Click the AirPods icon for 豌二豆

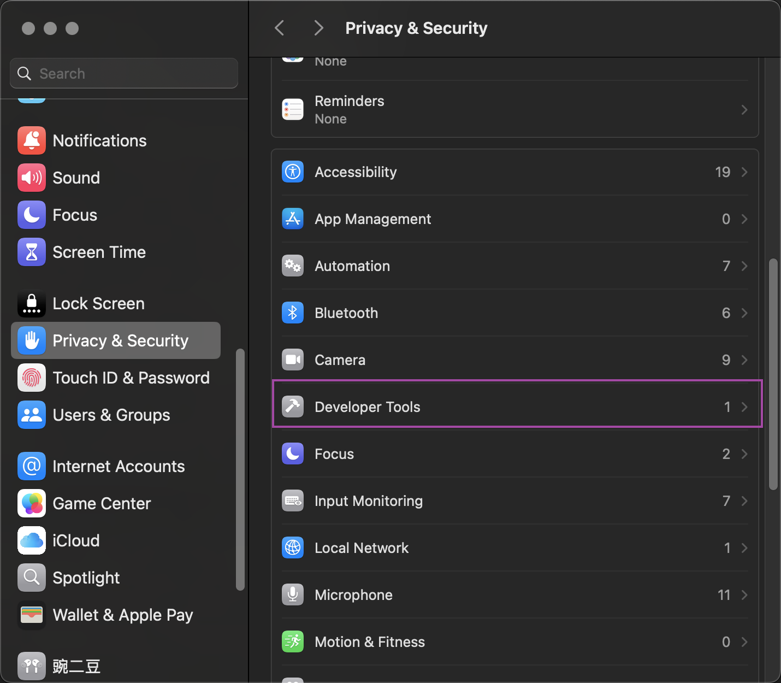32,666
